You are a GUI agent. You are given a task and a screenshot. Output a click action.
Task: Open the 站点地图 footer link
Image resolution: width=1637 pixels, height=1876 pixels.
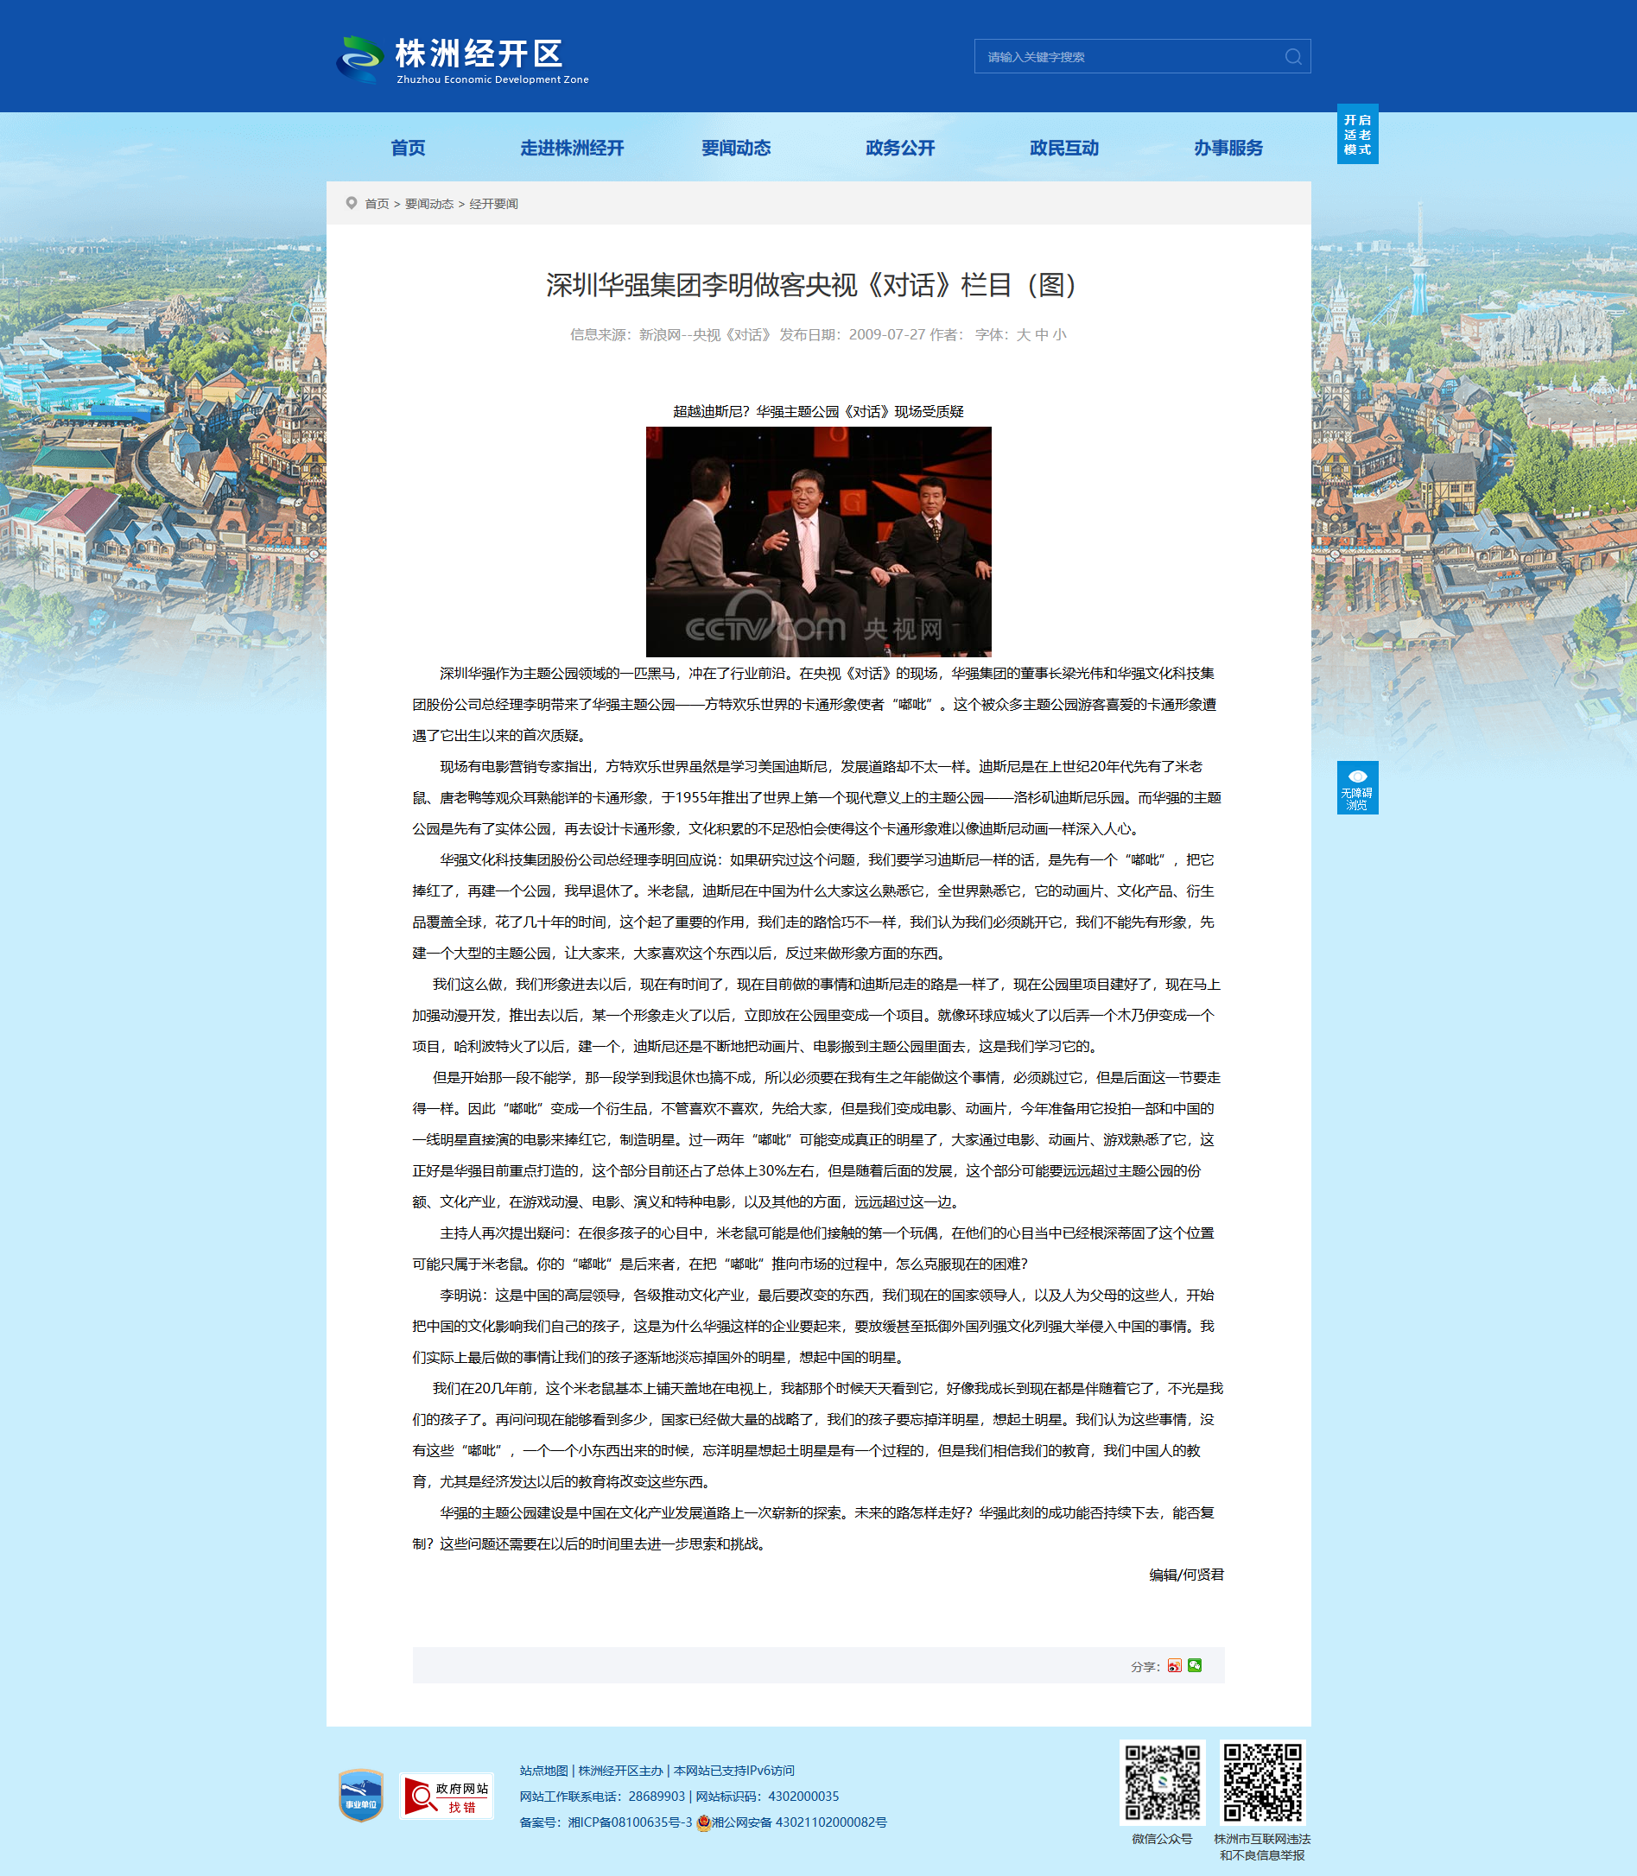tap(543, 1770)
